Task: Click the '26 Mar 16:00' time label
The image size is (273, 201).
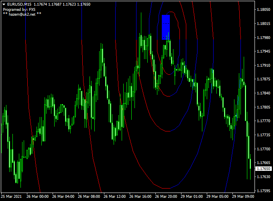Action: [x=141, y=197]
